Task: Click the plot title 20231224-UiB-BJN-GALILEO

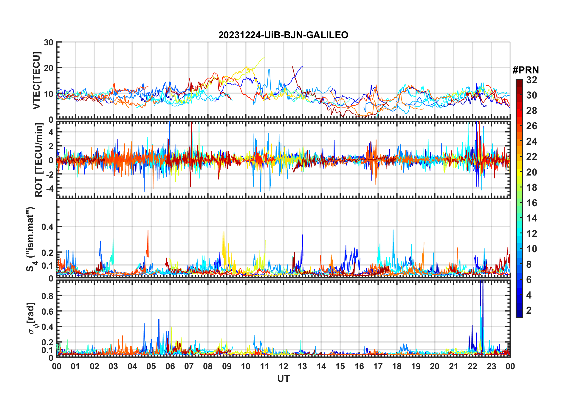Action: (283, 35)
